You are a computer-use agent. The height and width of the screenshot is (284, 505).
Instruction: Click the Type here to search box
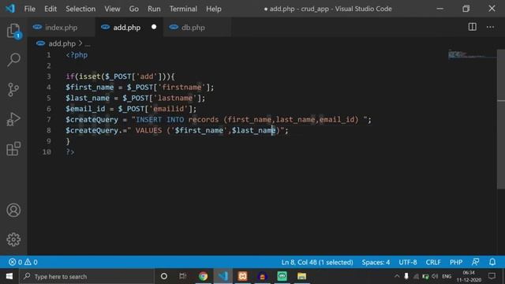87,276
